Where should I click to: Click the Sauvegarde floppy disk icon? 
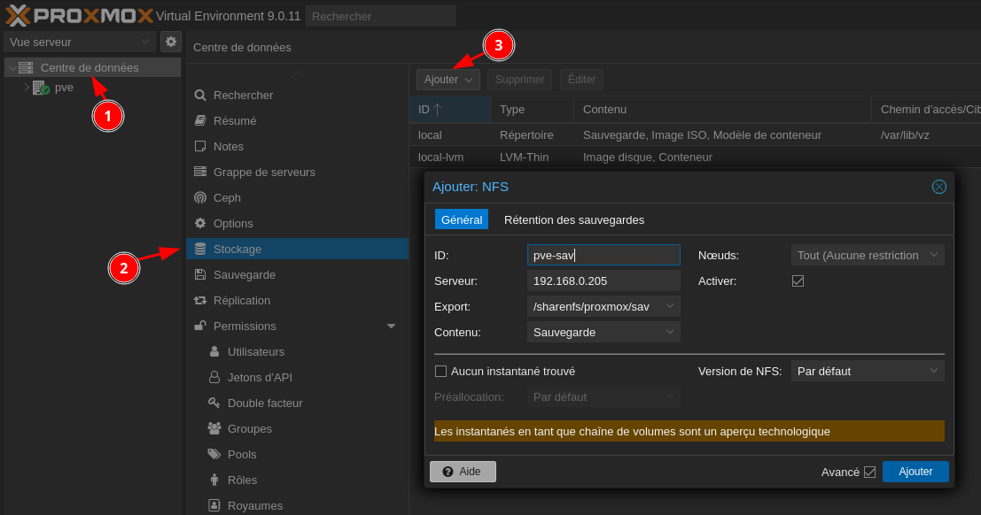(x=200, y=274)
